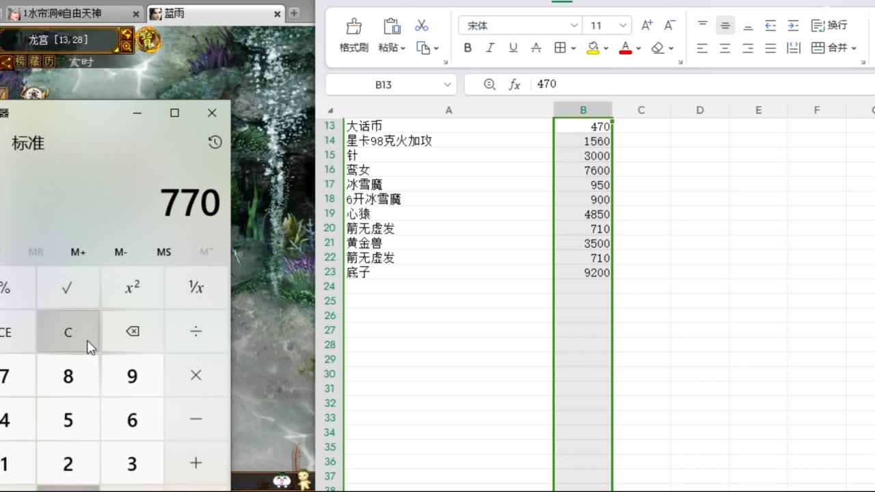Viewport: 875px width, 492px height.
Task: Decrease font size with A- icon
Action: tap(670, 25)
